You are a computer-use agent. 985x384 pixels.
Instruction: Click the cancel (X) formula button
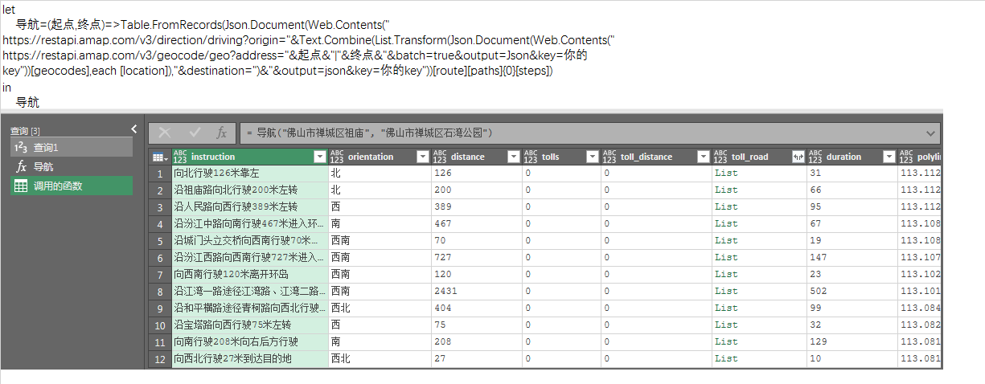click(x=165, y=133)
